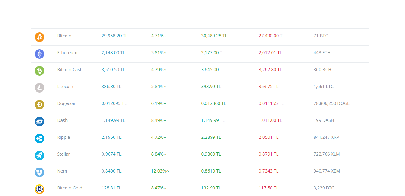Click the Stellar rocket icon
The image size is (405, 196).
pyautogui.click(x=39, y=155)
